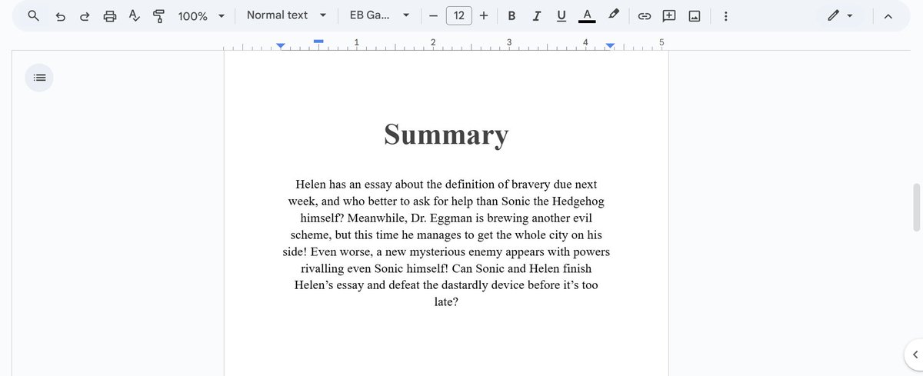
Task: Decrease font size with minus button
Action: tap(433, 15)
